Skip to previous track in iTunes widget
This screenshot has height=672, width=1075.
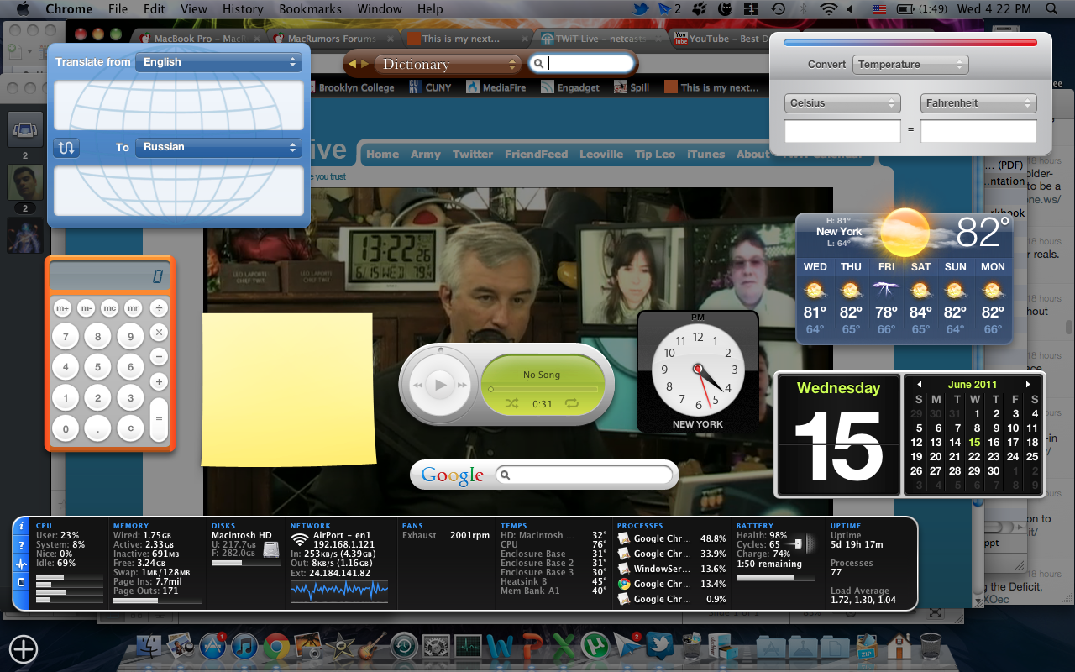pos(417,386)
